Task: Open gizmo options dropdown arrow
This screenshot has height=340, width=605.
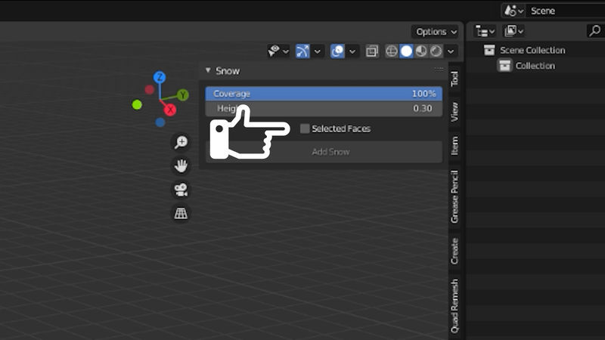Action: (x=317, y=51)
